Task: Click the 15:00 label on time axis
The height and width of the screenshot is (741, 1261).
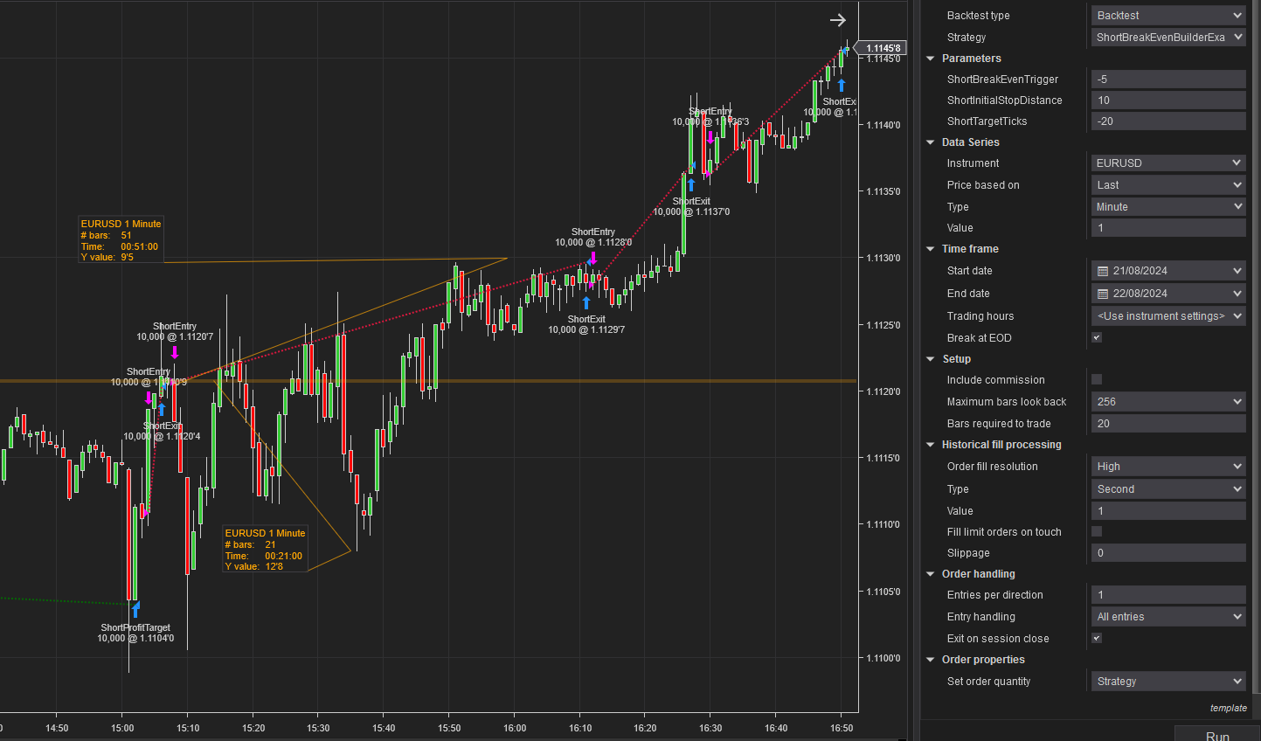Action: tap(122, 728)
